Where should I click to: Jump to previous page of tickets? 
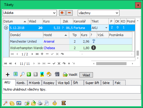point(10,64)
